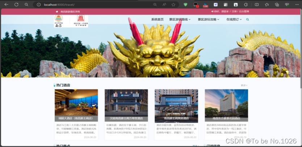Click the 南昌旅游景区系统 title link

[x=70, y=12]
